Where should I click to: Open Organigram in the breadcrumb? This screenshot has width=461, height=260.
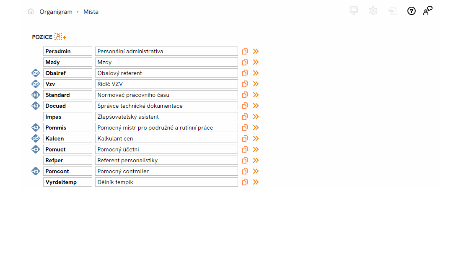(x=56, y=12)
